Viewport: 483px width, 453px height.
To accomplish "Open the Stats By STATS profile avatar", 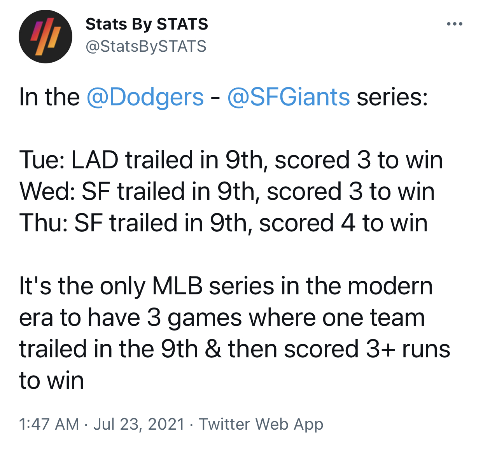I will pos(45,37).
